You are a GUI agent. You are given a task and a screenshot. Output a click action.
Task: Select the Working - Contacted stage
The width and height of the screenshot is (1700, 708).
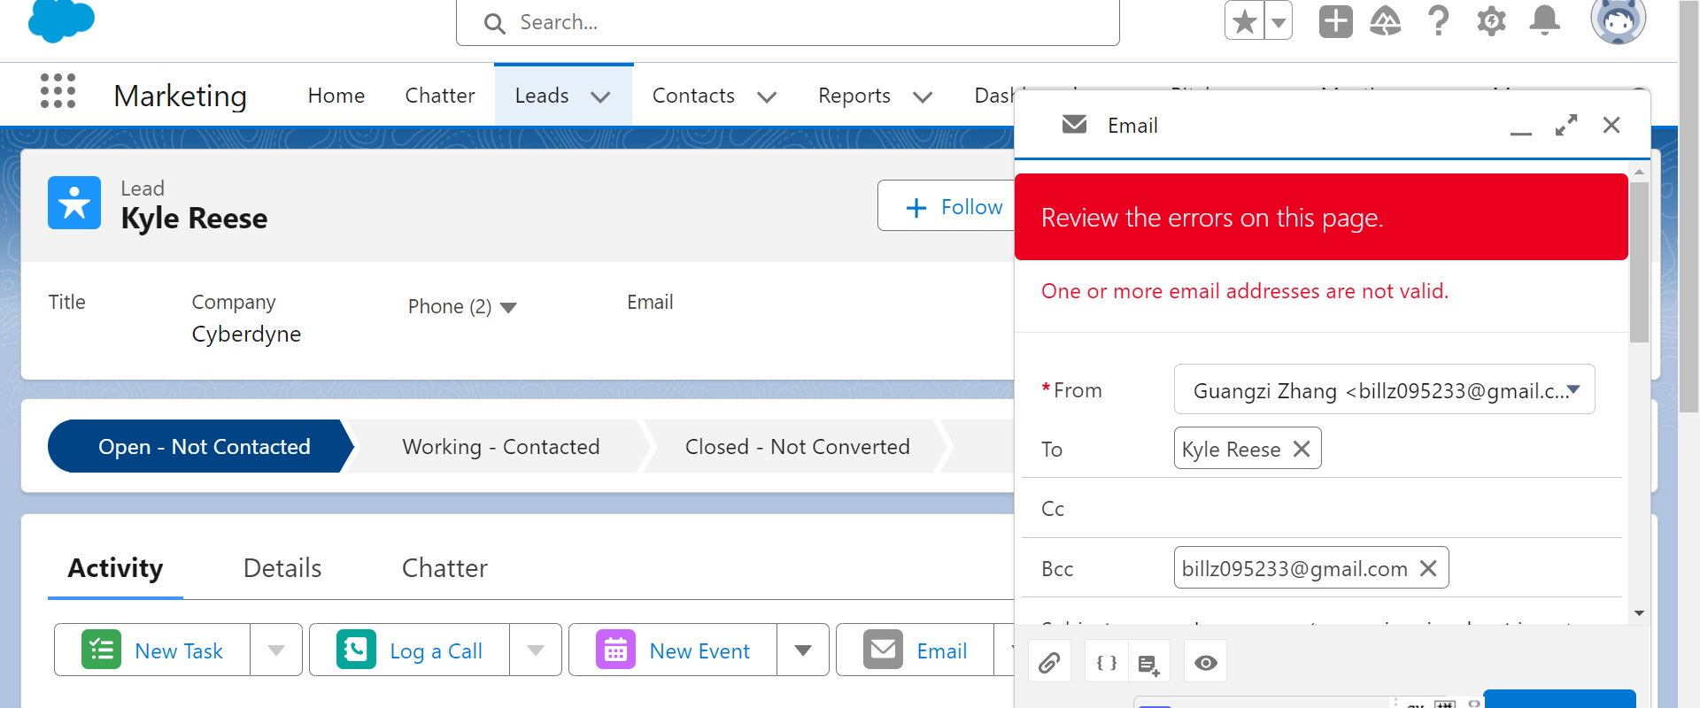501,447
